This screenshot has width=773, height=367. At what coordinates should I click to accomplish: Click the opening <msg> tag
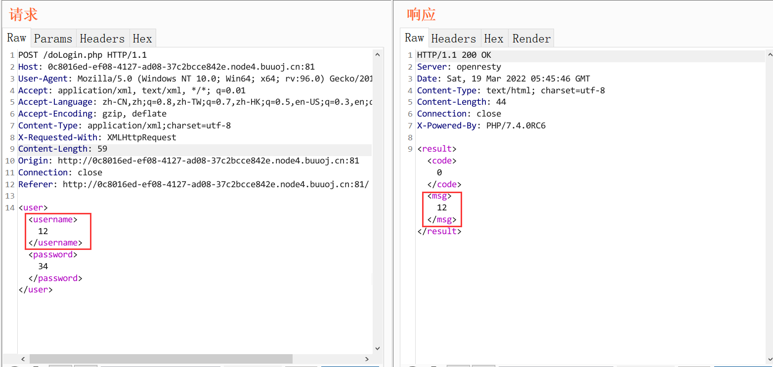coord(439,196)
